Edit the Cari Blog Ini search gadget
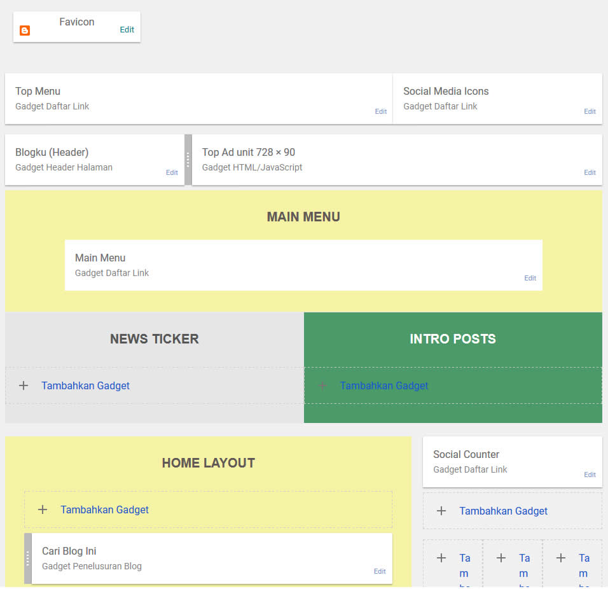Viewport: 608px width, 589px height. [x=380, y=571]
